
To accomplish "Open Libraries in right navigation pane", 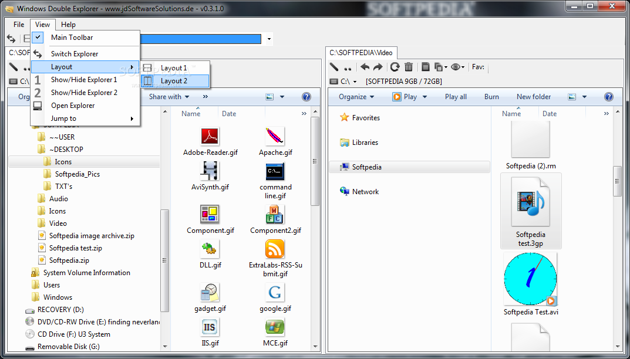I will tap(359, 142).
